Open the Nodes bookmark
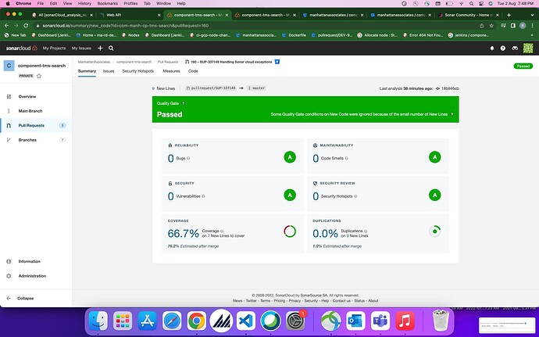 (130, 35)
